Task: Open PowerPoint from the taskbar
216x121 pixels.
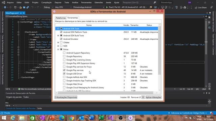Action: click(52, 118)
